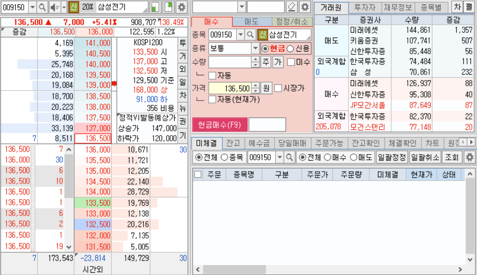
Task: Decrease price with the 가격 down stepper arrow
Action: click(256, 91)
